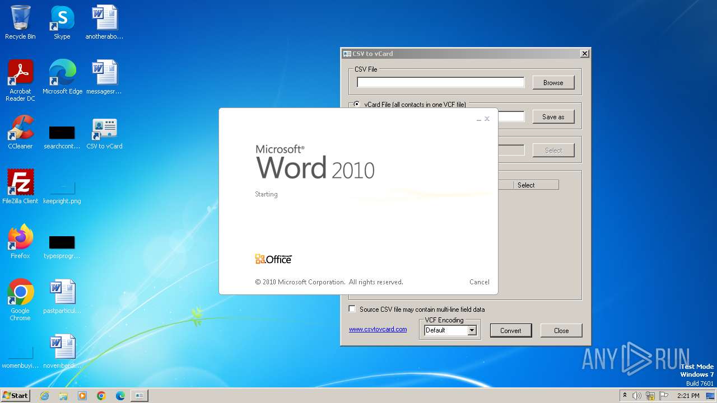
Task: Switch to CSV to vCard taskbar item
Action: click(139, 396)
